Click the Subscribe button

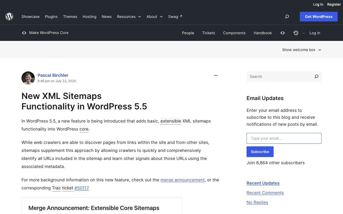click(x=260, y=152)
